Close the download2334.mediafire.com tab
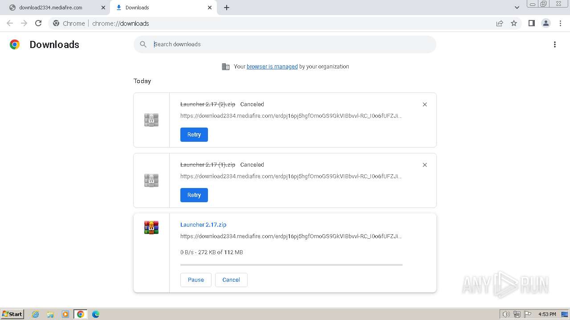Viewport: 570px width, 320px height. click(x=103, y=8)
